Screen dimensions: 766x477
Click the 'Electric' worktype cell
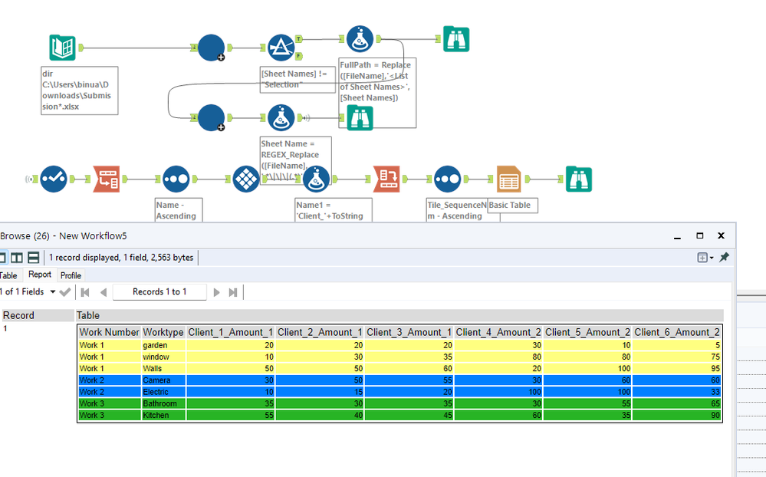point(163,392)
